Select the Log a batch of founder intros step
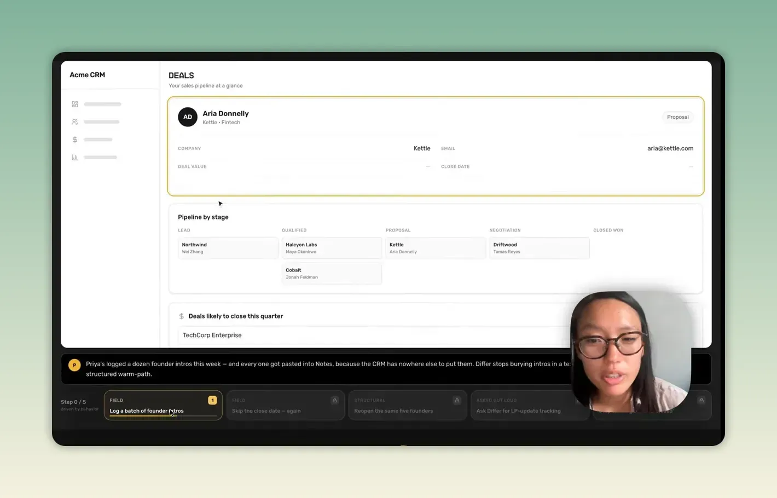777x498 pixels. 163,405
